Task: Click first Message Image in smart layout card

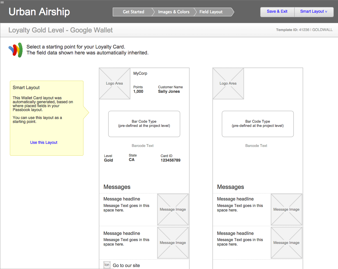Action: point(173,210)
